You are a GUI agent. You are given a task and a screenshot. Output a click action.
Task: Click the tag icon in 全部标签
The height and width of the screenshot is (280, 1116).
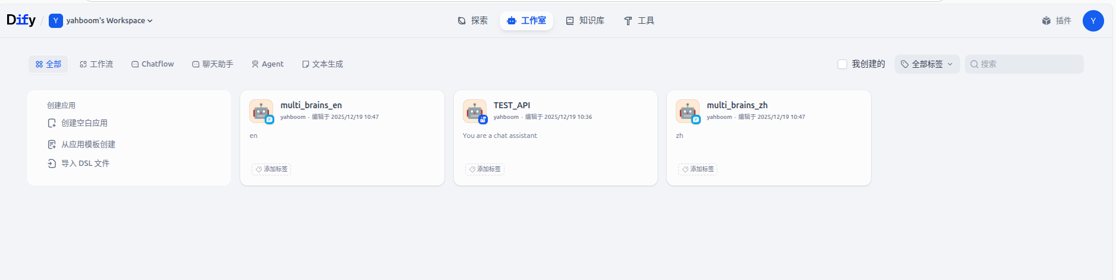point(905,64)
